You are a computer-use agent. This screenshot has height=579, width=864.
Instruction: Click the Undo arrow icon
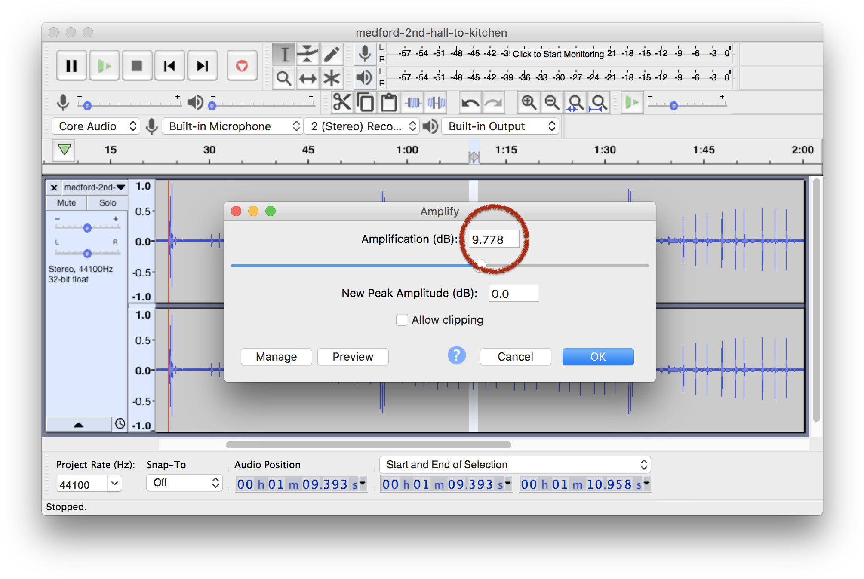tap(470, 103)
